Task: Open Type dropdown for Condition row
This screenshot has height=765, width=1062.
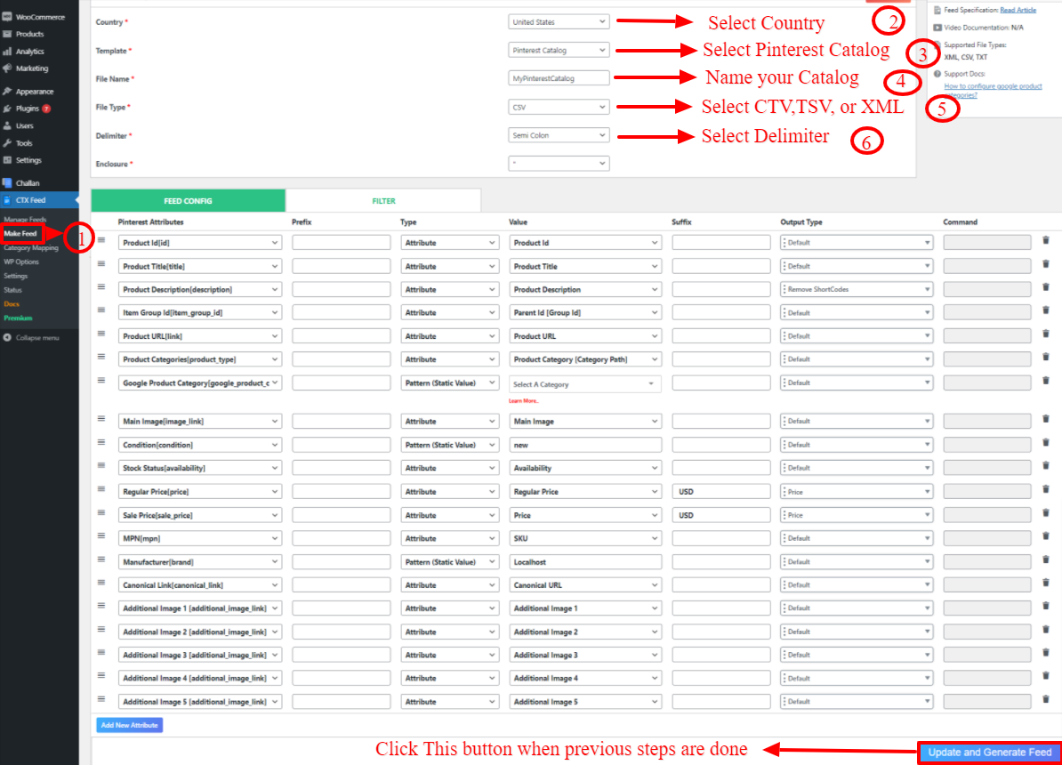Action: pyautogui.click(x=450, y=445)
